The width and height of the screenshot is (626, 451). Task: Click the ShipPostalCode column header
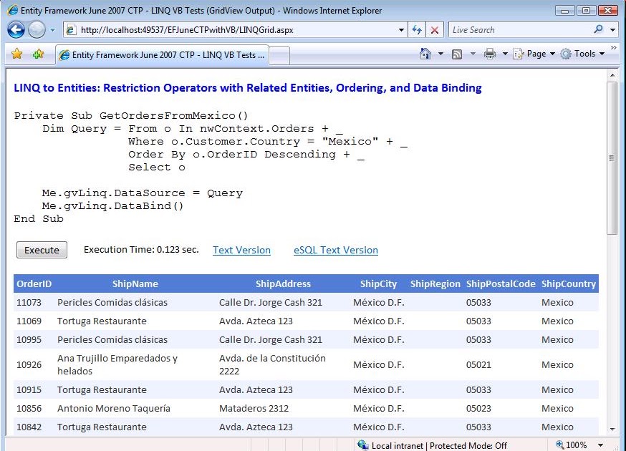click(x=501, y=283)
